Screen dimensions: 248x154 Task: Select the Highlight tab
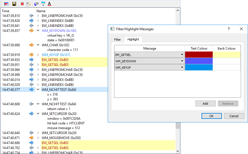pos(133,39)
